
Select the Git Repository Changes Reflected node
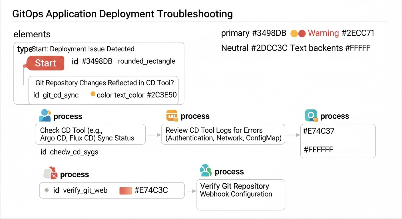coord(104,88)
